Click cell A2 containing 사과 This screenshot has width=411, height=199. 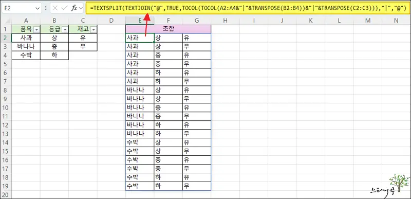point(26,38)
